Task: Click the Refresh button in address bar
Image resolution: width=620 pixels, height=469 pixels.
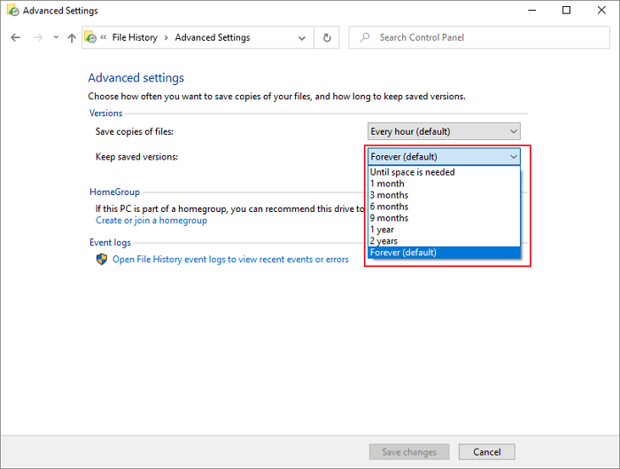Action: point(327,38)
